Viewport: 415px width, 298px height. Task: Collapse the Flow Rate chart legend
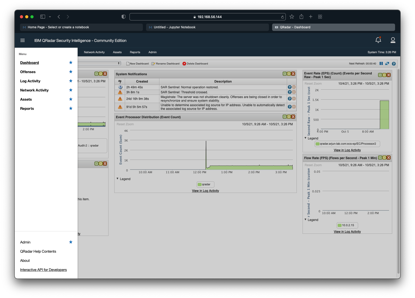305,220
